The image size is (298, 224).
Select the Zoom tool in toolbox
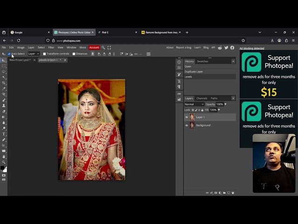point(4,162)
